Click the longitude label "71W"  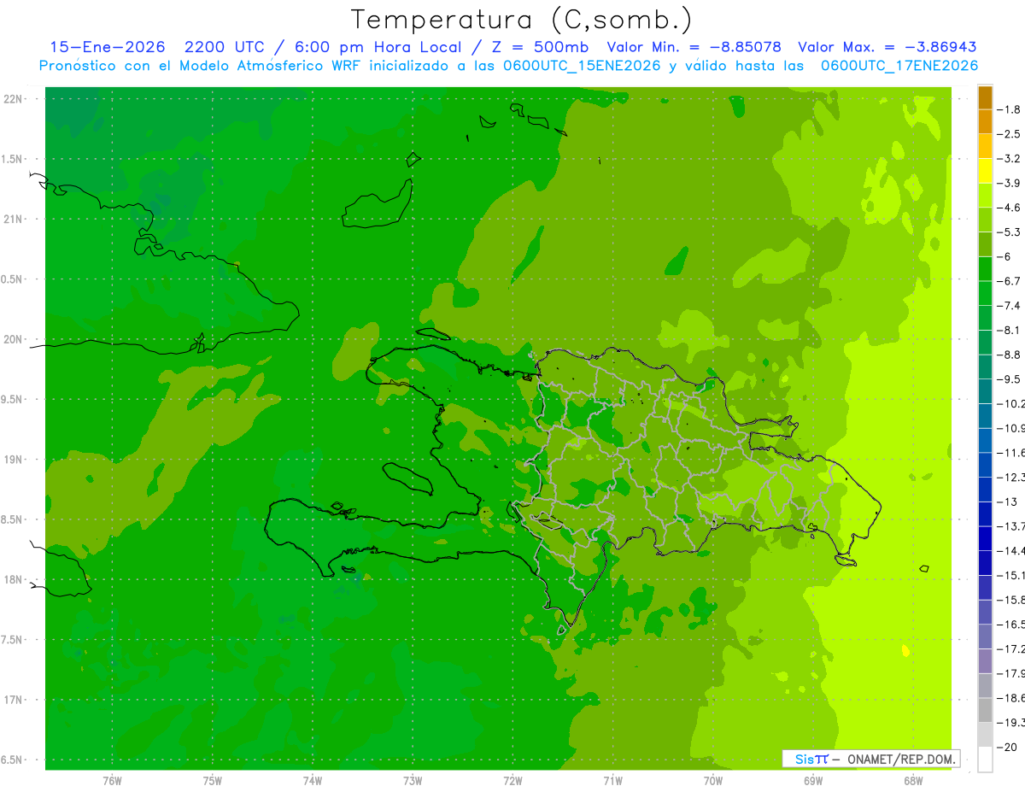[612, 780]
